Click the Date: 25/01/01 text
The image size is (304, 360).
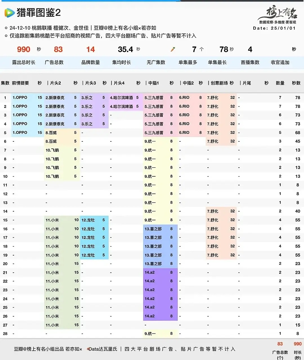[274, 28]
